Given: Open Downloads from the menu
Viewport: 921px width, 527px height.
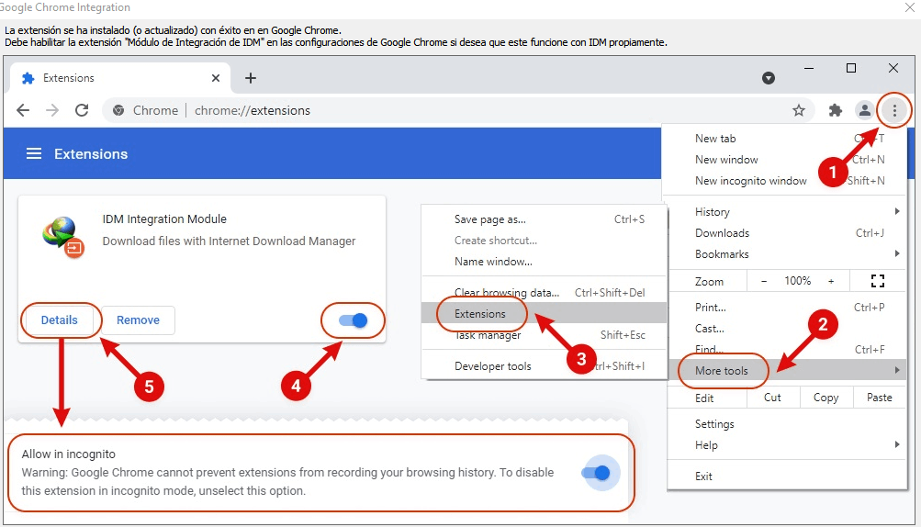Looking at the screenshot, I should [787, 233].
